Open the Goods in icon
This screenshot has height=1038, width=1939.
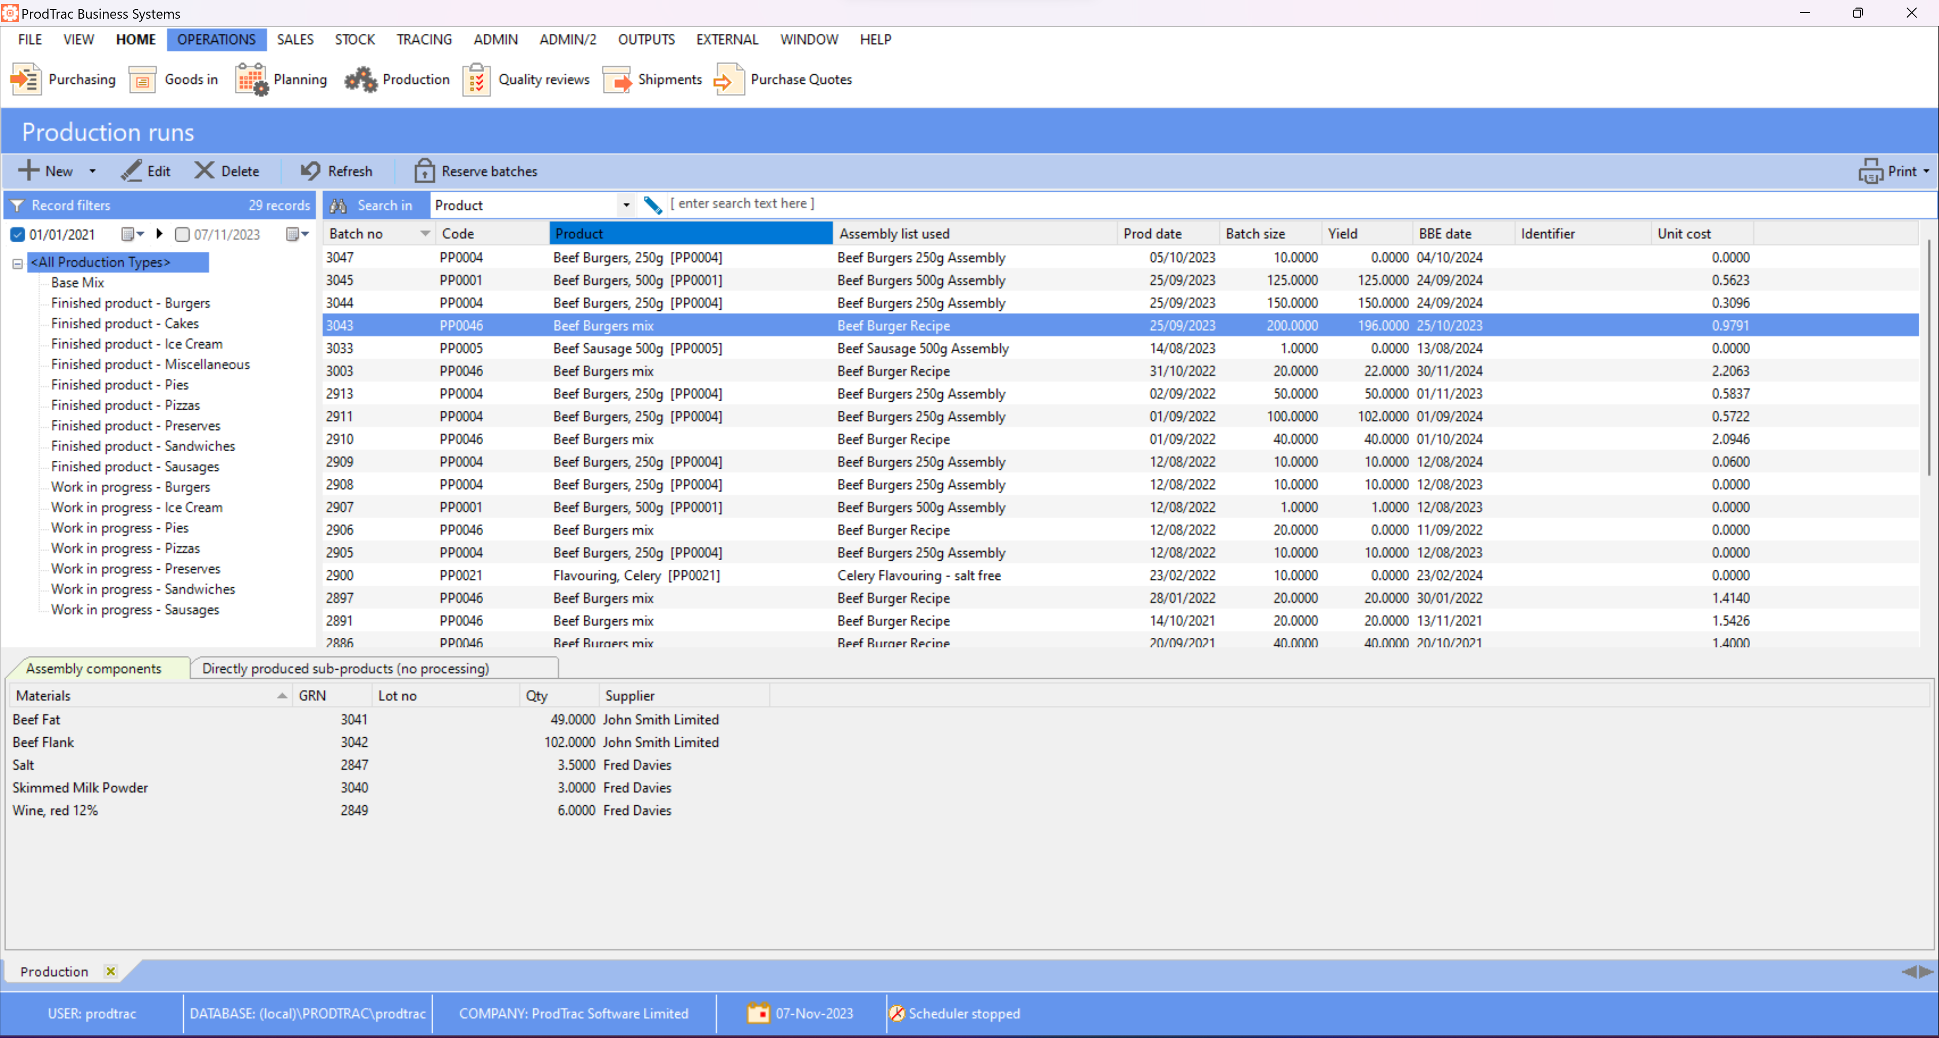coord(142,79)
